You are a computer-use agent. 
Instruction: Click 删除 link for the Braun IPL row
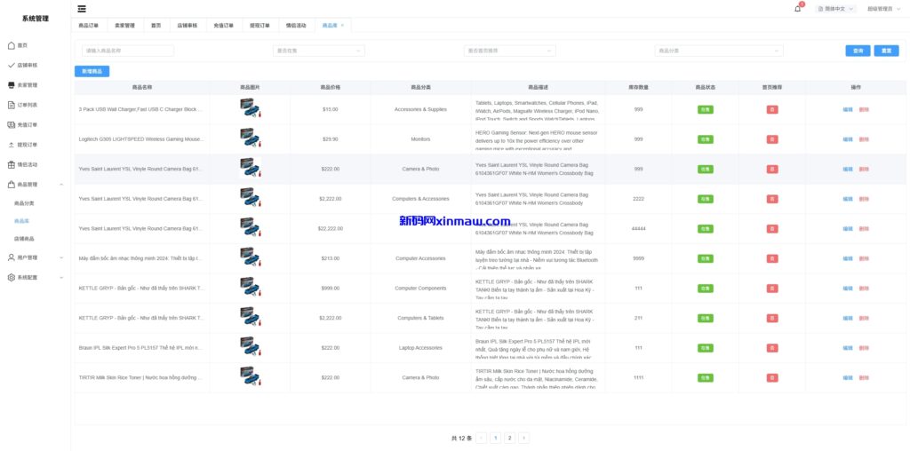864,348
